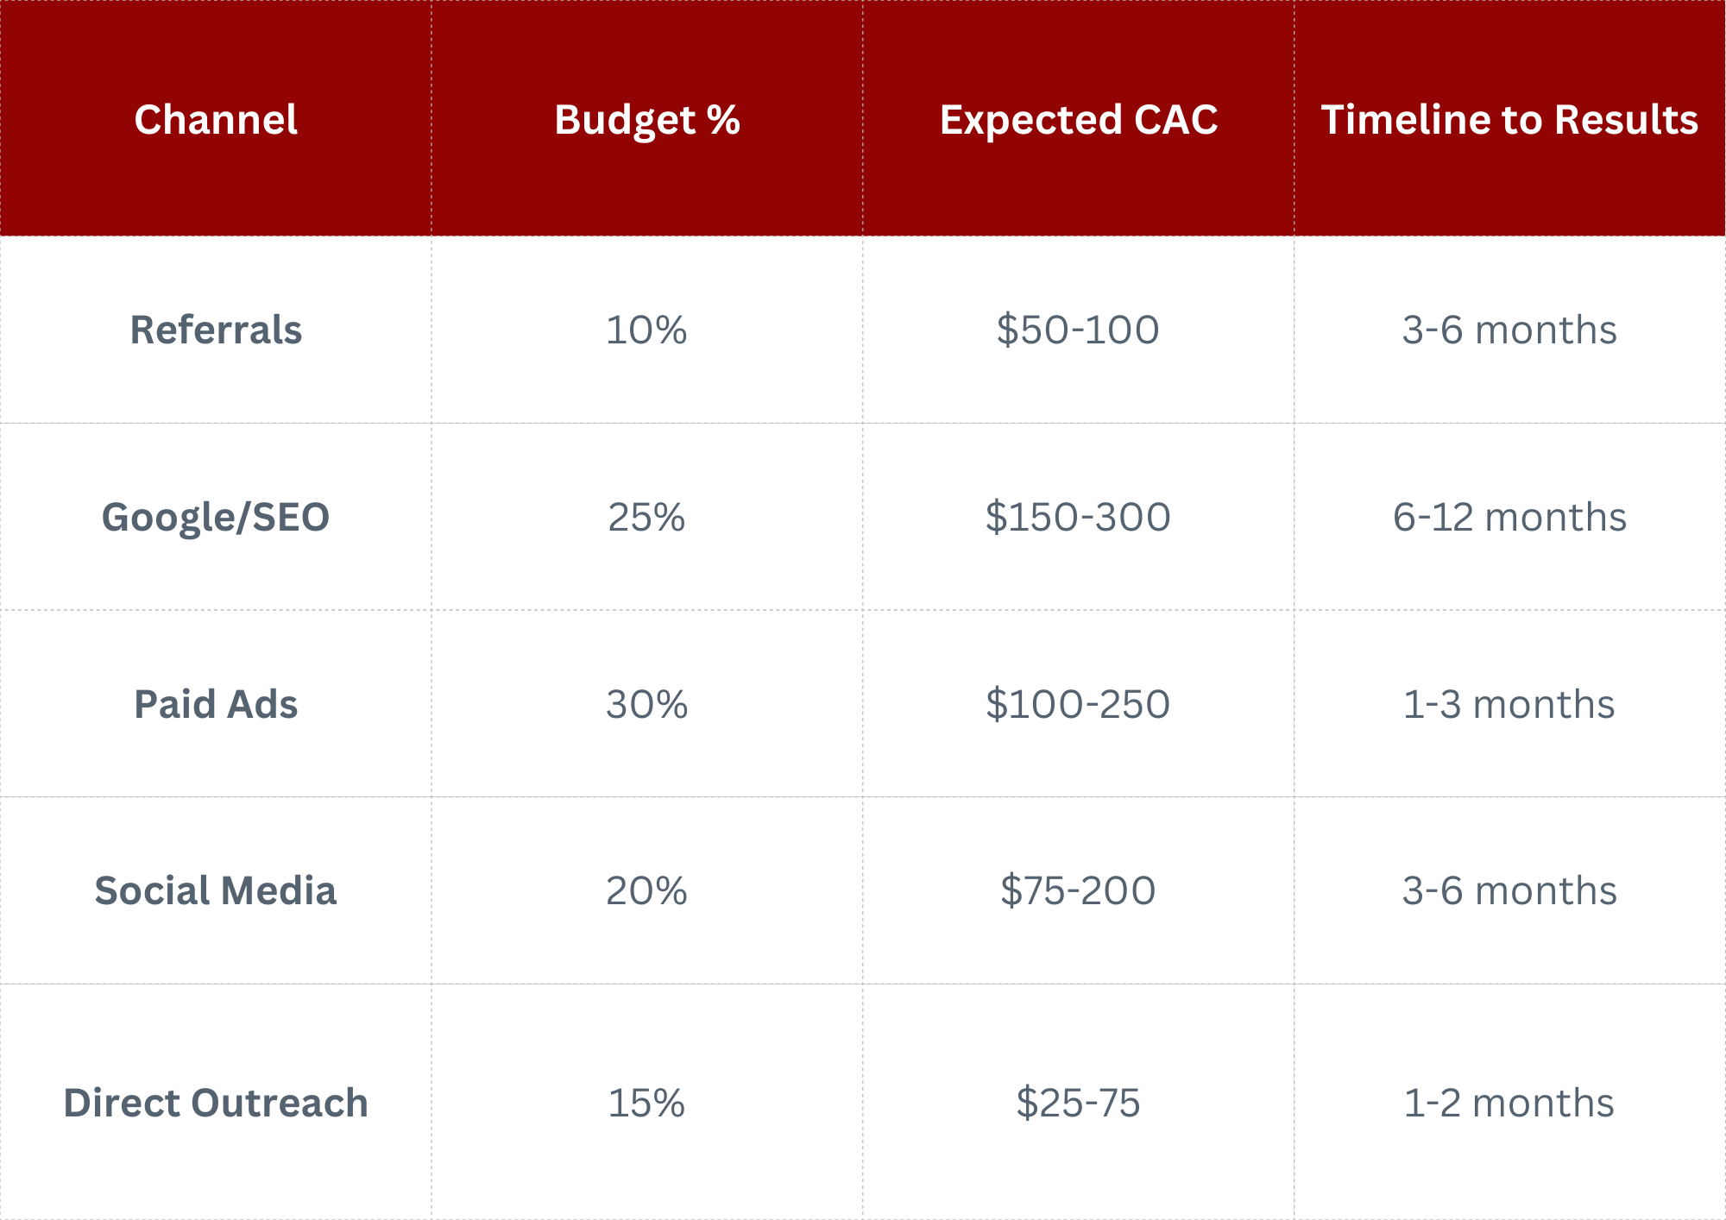The width and height of the screenshot is (1726, 1220).
Task: Click the Expected CAC column header
Action: tap(1078, 119)
